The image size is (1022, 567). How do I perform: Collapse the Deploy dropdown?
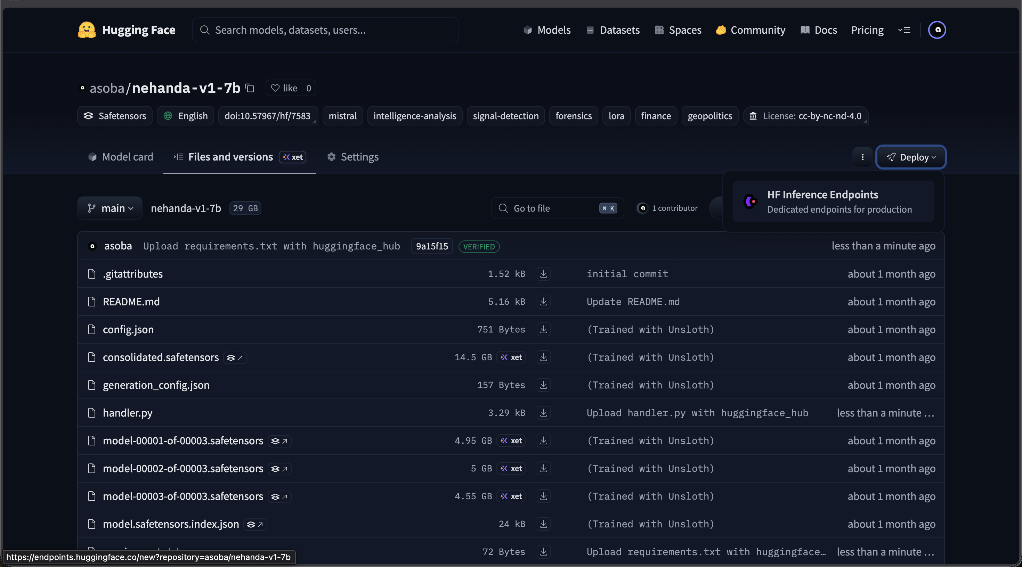911,157
